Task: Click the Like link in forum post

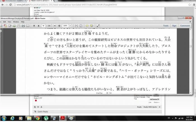Action: pos(150,102)
